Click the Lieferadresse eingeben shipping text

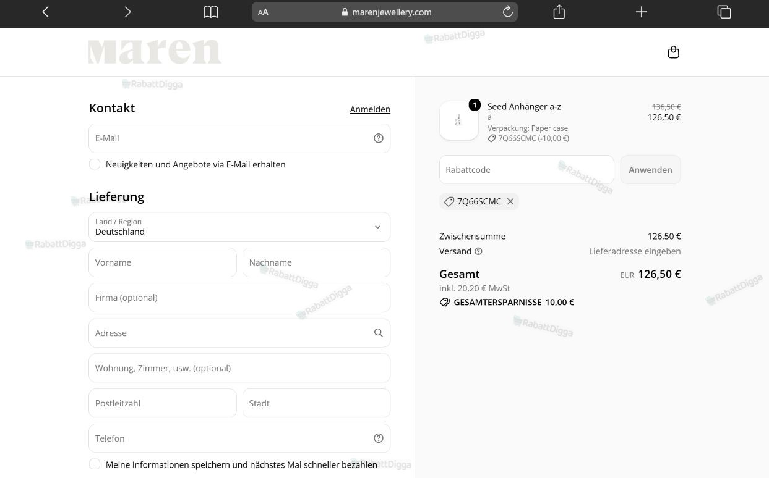635,251
